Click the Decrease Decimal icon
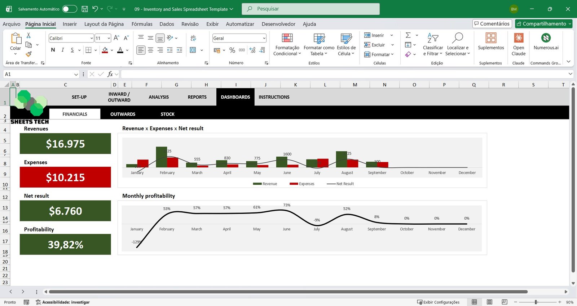This screenshot has width=577, height=306. click(262, 50)
